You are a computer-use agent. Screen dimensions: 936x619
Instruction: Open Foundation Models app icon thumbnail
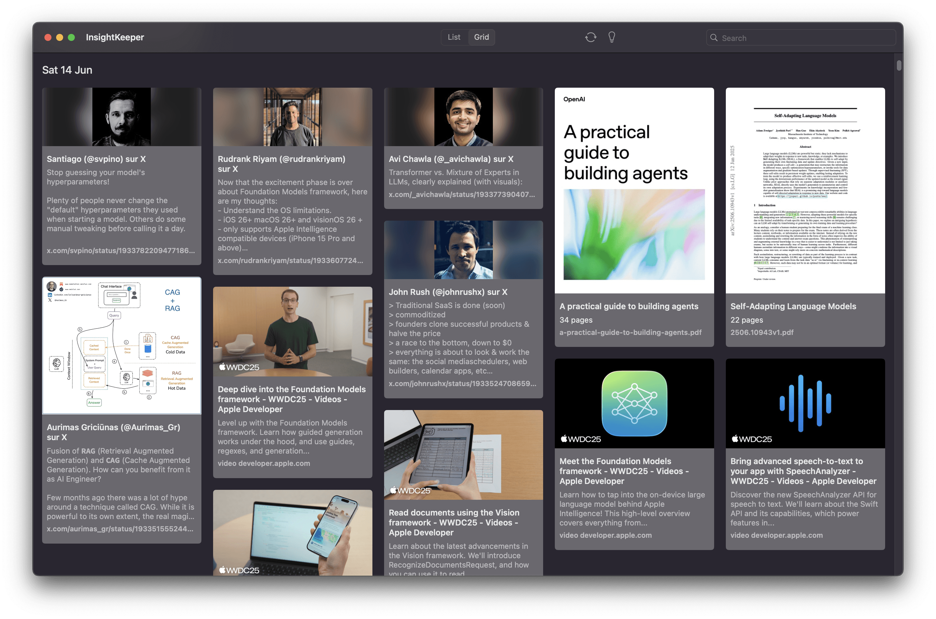pyautogui.click(x=634, y=403)
